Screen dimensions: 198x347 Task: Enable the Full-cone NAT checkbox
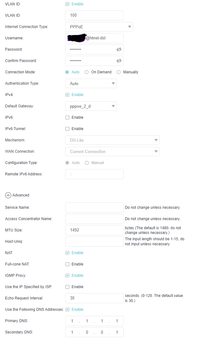[x=67, y=264]
